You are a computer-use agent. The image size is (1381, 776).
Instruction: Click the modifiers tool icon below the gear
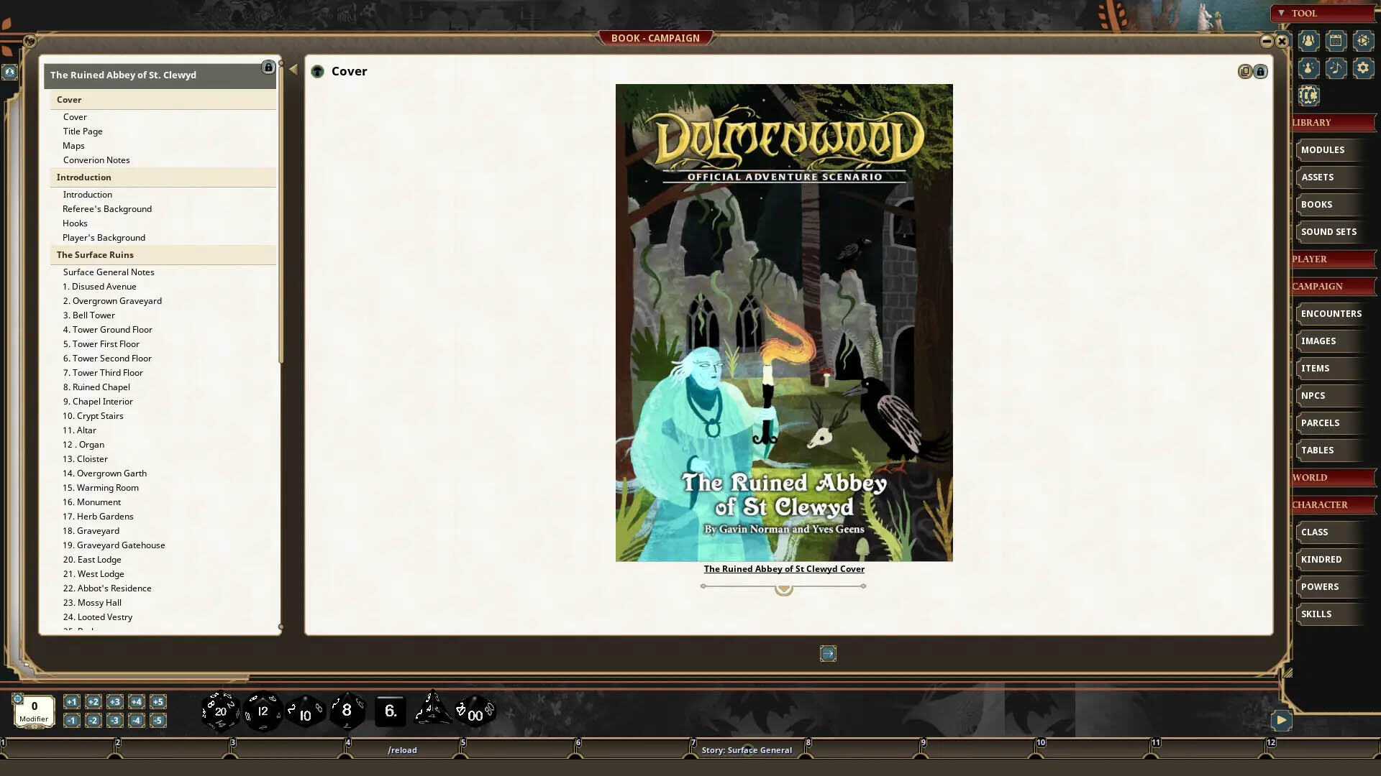tap(1308, 96)
